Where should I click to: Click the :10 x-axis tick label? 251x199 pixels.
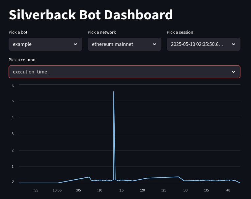100,190
